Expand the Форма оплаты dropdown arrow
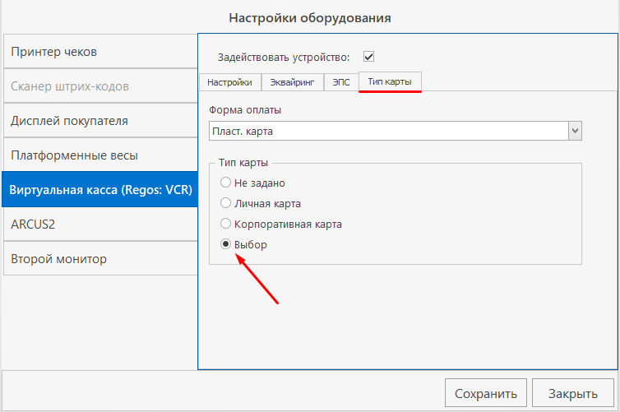The width and height of the screenshot is (620, 412). [576, 131]
